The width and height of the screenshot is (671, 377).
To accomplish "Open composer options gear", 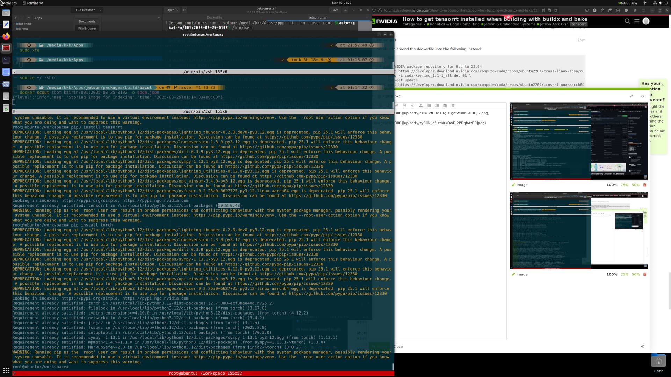I will (453, 105).
